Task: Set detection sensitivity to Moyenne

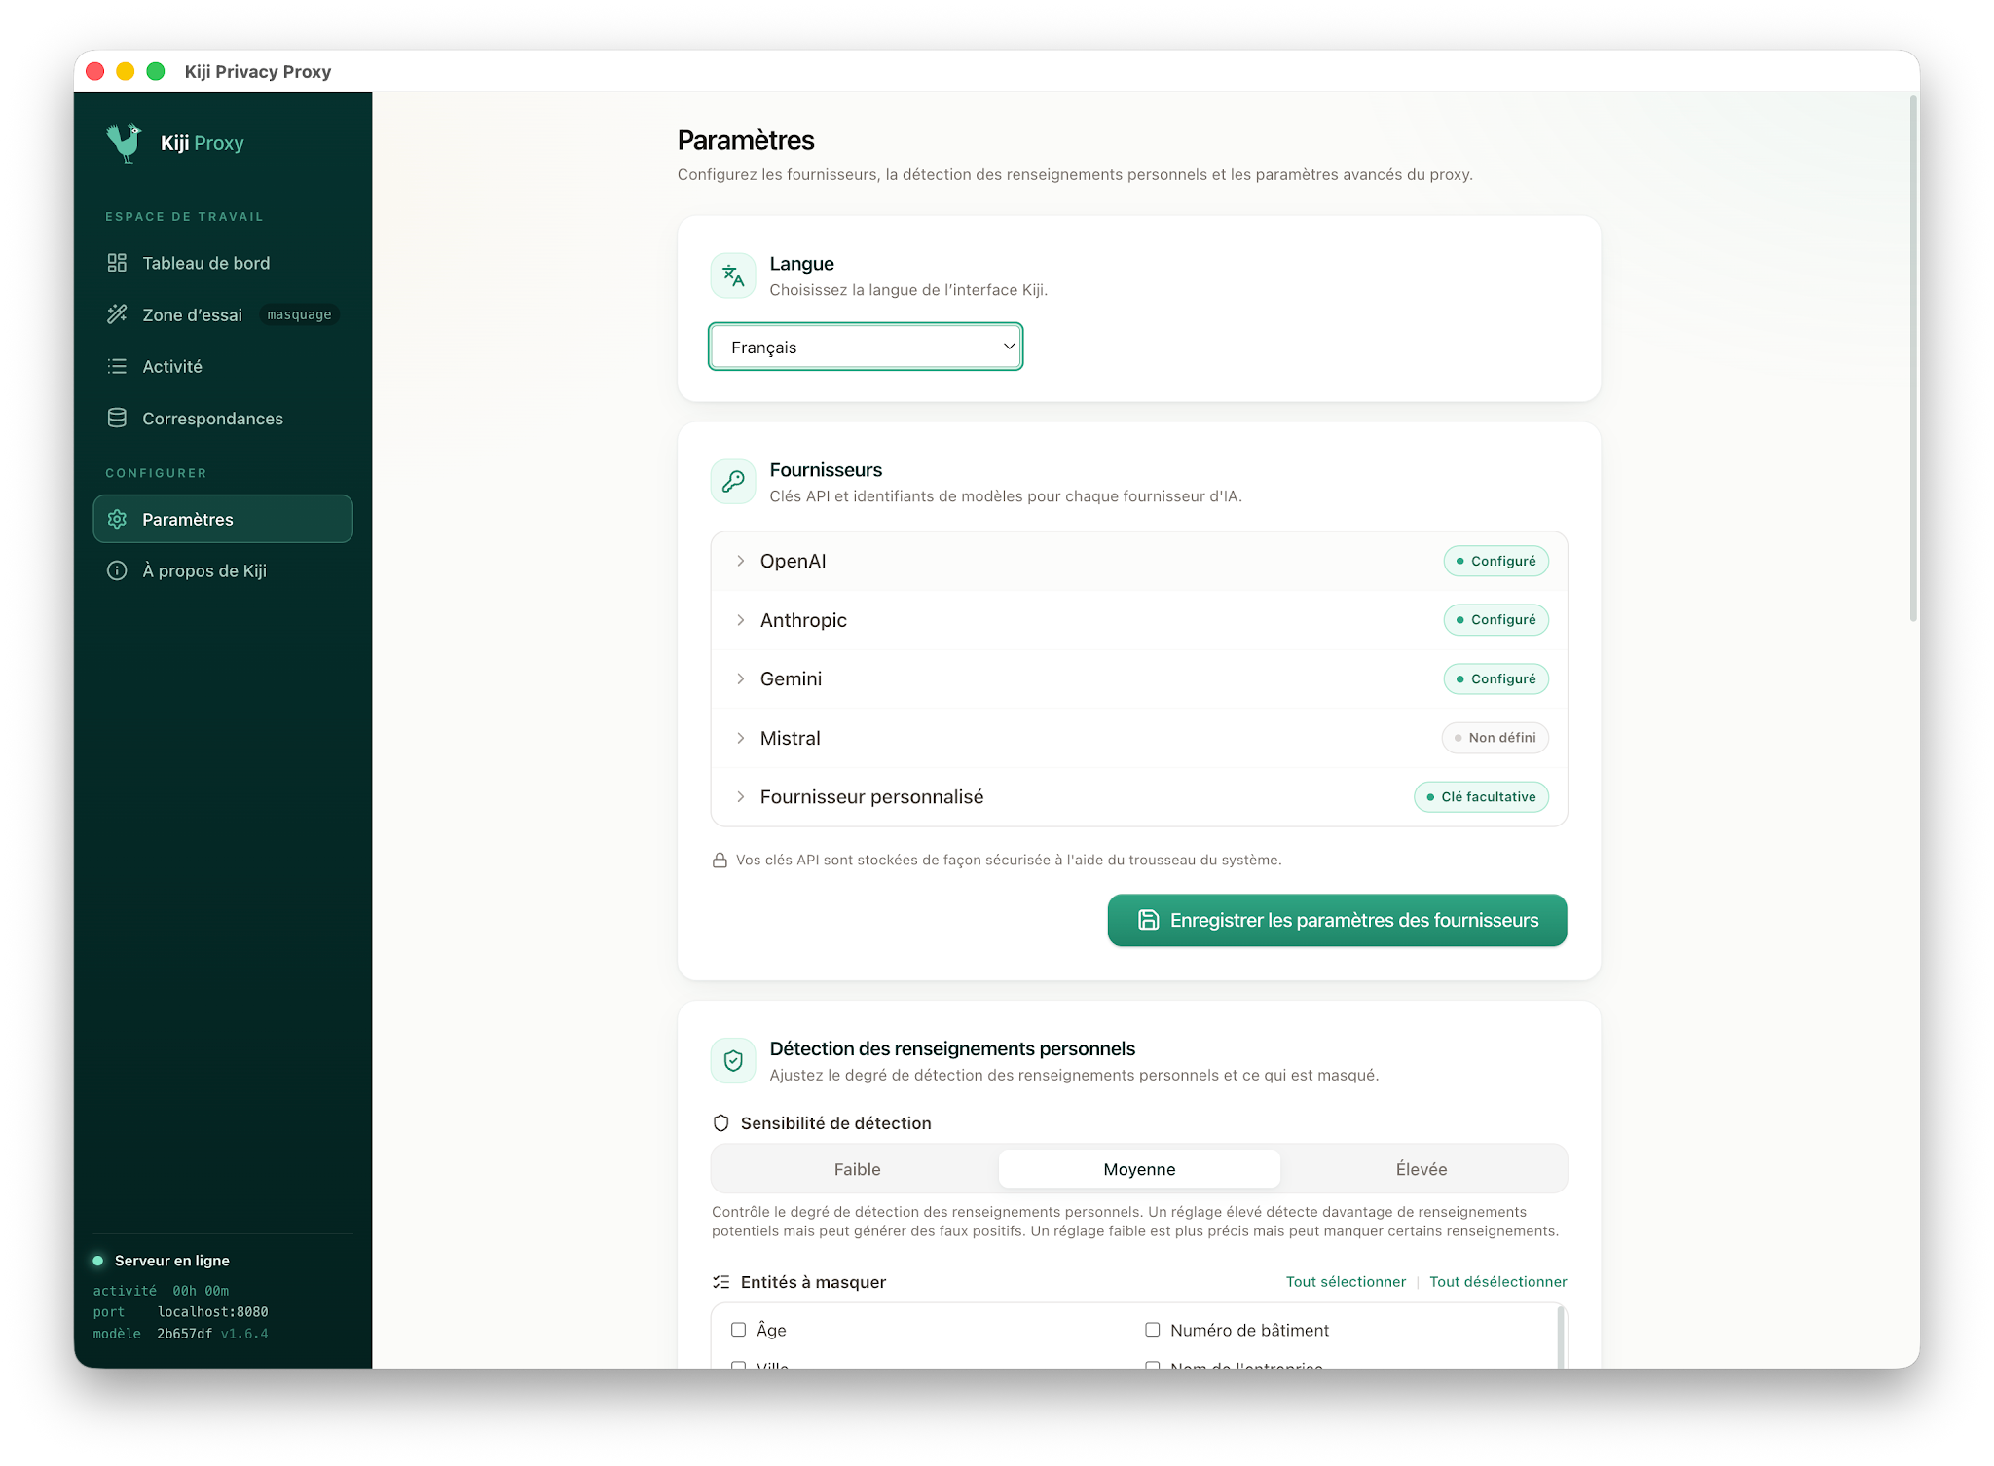Action: click(x=1139, y=1169)
